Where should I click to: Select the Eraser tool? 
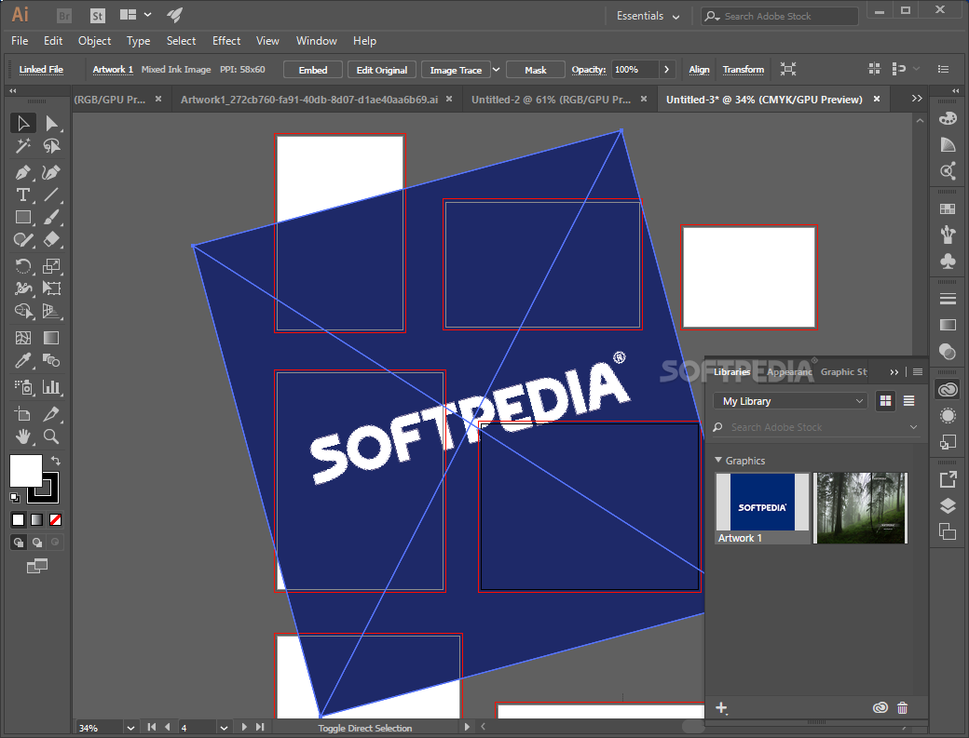[x=51, y=239]
